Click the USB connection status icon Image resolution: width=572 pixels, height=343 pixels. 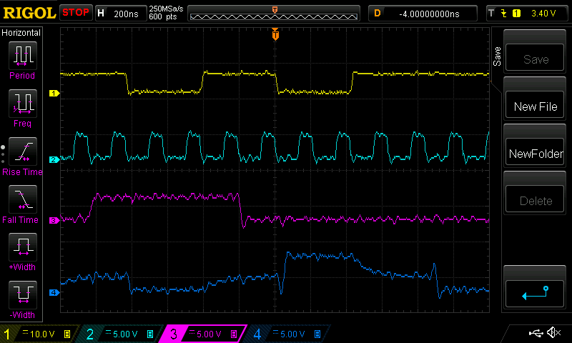pyautogui.click(x=536, y=333)
